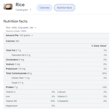The image size is (111, 109).
Task: Click the arrow next to 100 grams
Action: [x=32, y=36]
